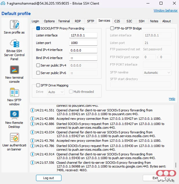The width and height of the screenshot is (179, 184).
Task: Check Server public IPv6 option
Action: pyautogui.click(x=38, y=73)
